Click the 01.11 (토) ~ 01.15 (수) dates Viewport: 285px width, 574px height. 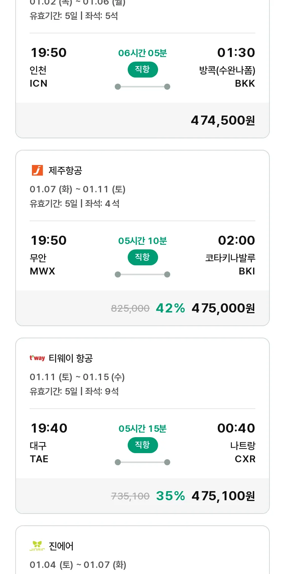77,377
